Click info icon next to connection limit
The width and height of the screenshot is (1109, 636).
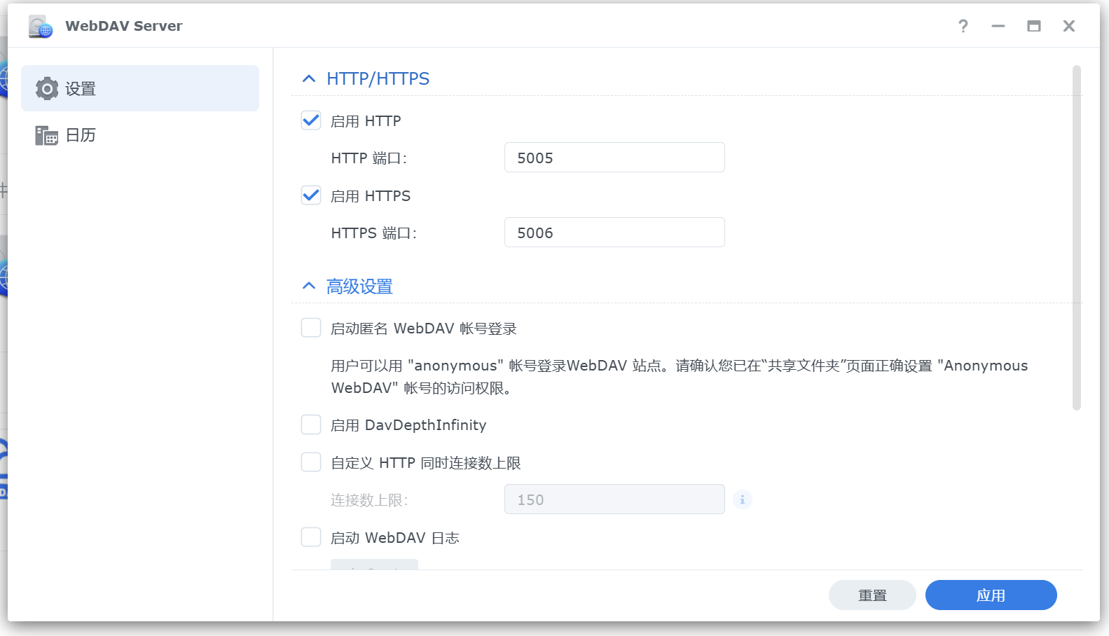(x=742, y=499)
